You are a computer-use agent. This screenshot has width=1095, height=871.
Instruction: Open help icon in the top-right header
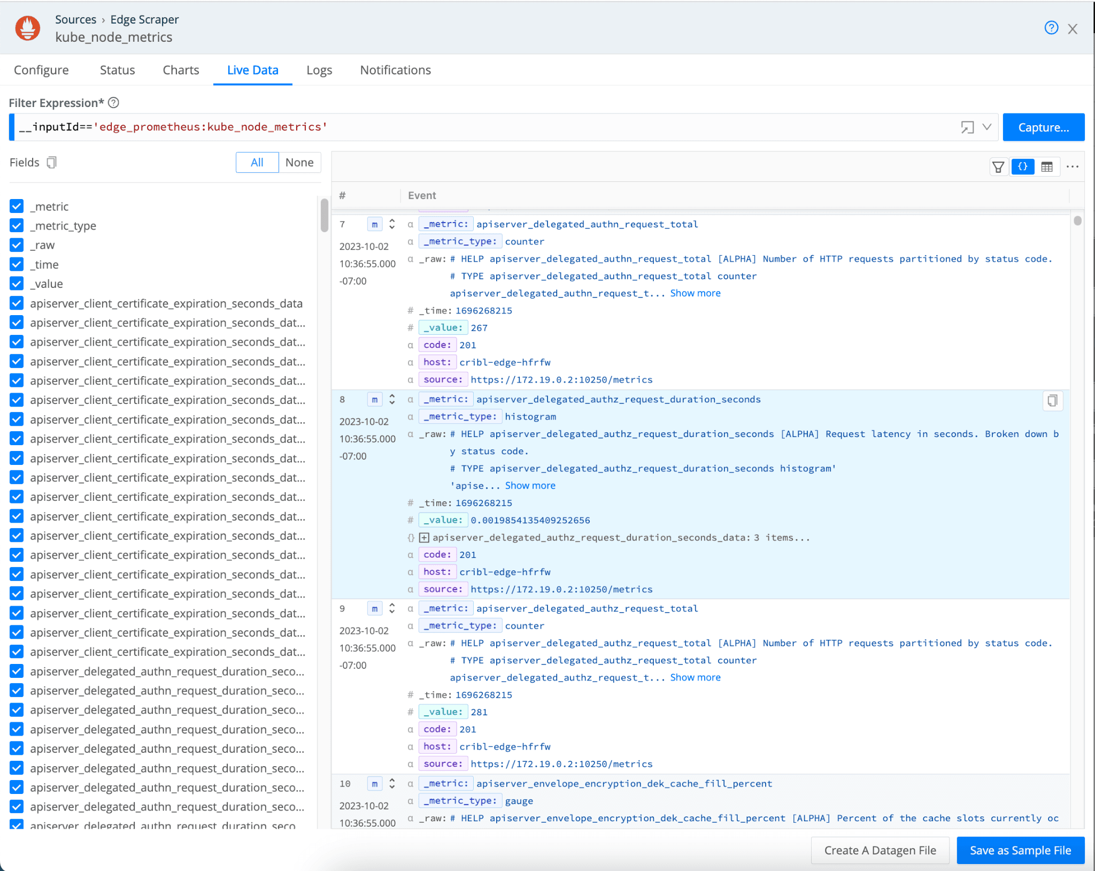[x=1051, y=28]
